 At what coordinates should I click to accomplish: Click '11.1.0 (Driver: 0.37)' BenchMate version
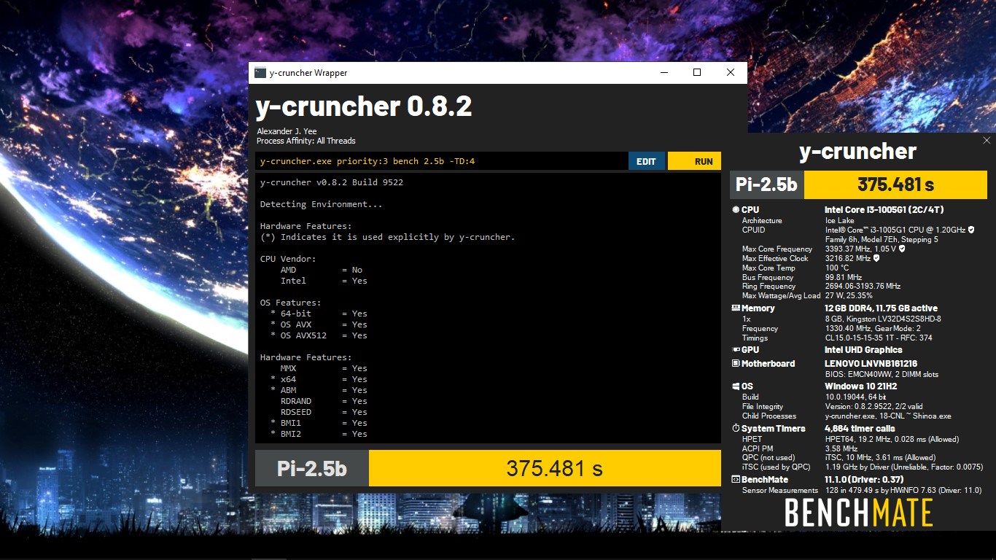(864, 480)
